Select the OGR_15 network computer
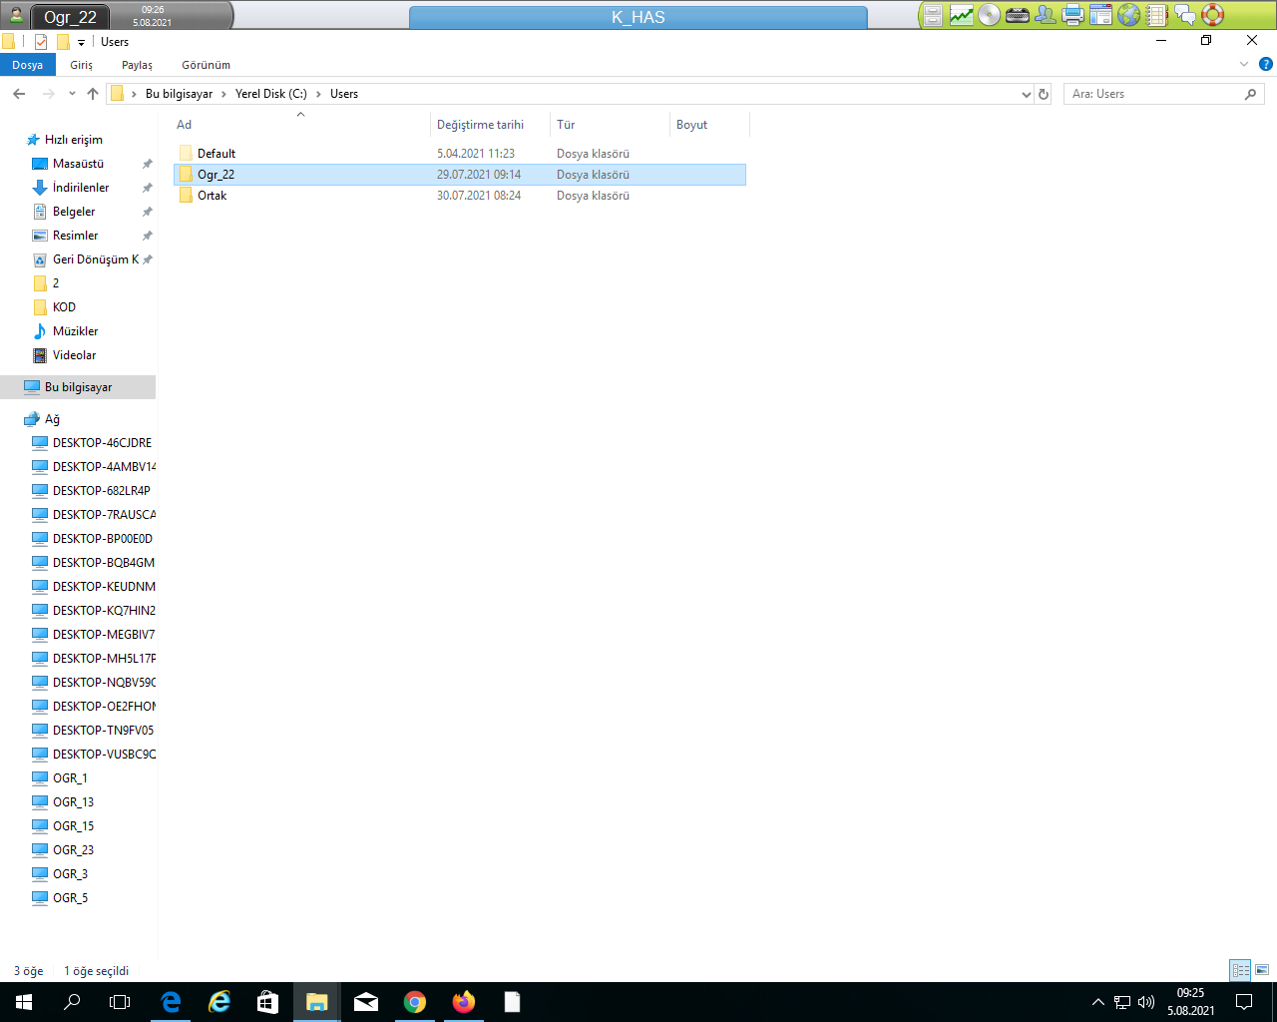 point(73,826)
